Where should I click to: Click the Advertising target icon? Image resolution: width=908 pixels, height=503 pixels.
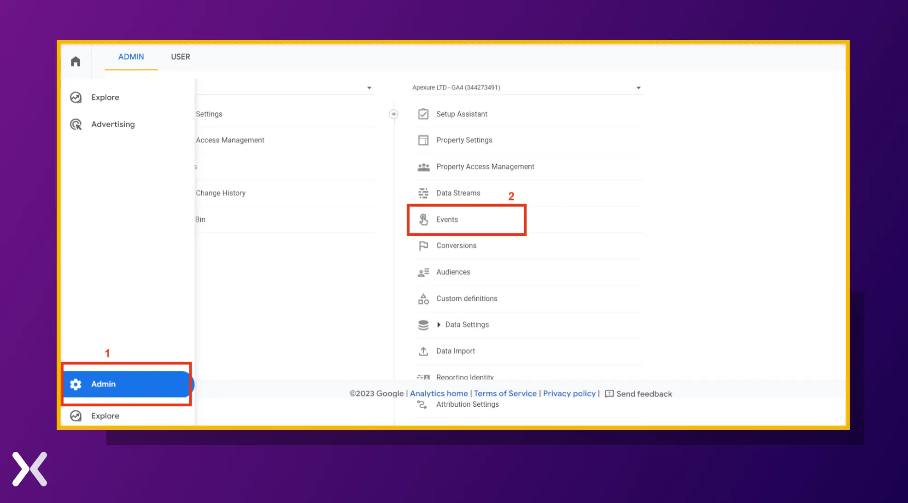(76, 124)
